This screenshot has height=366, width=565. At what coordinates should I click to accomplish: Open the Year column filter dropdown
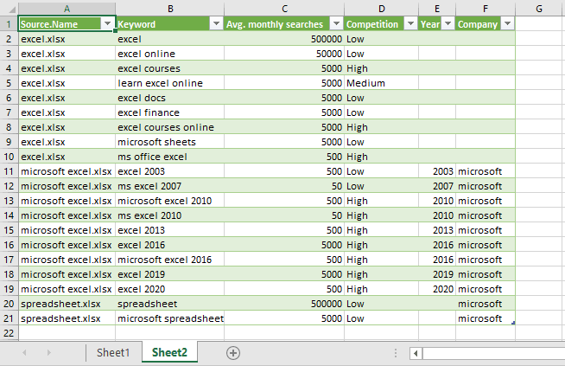click(448, 24)
